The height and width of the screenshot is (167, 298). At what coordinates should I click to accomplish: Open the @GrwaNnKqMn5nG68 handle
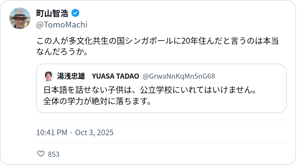coord(179,76)
